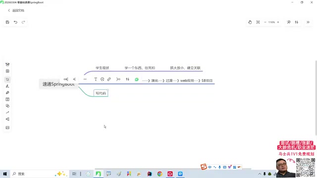Image resolution: width=317 pixels, height=178 pixels.
Task: Open the 116% zoom level value
Action: [x=271, y=22]
